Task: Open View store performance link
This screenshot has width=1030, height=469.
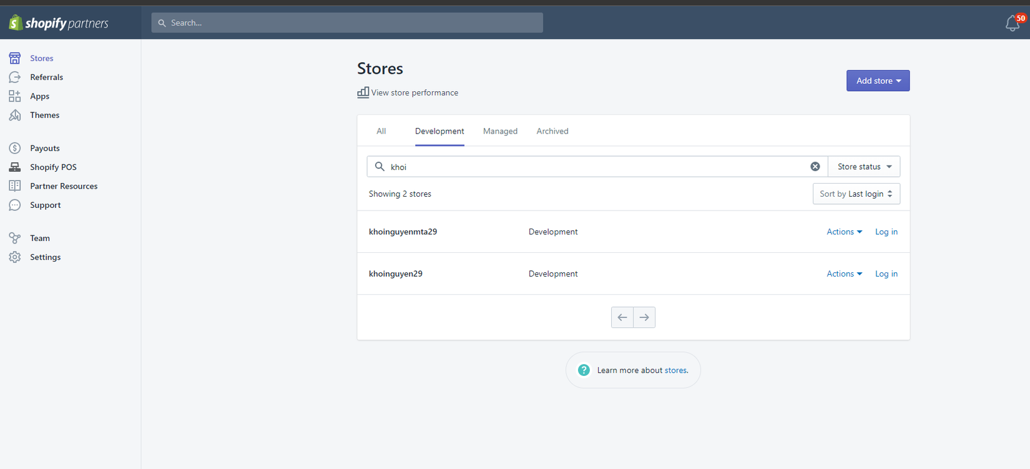Action: [414, 92]
